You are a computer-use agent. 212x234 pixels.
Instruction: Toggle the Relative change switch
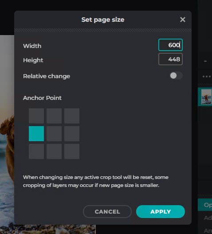[176, 75]
